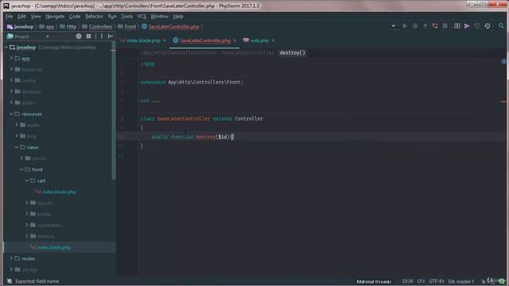The image size is (509, 286).
Task: Click the undo-style icon after the paper-plane
Action: 477,26
